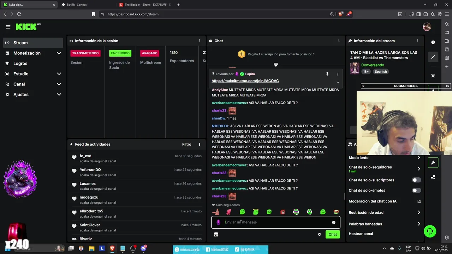
Task: Open pinned message three-dot options
Action: click(x=338, y=74)
